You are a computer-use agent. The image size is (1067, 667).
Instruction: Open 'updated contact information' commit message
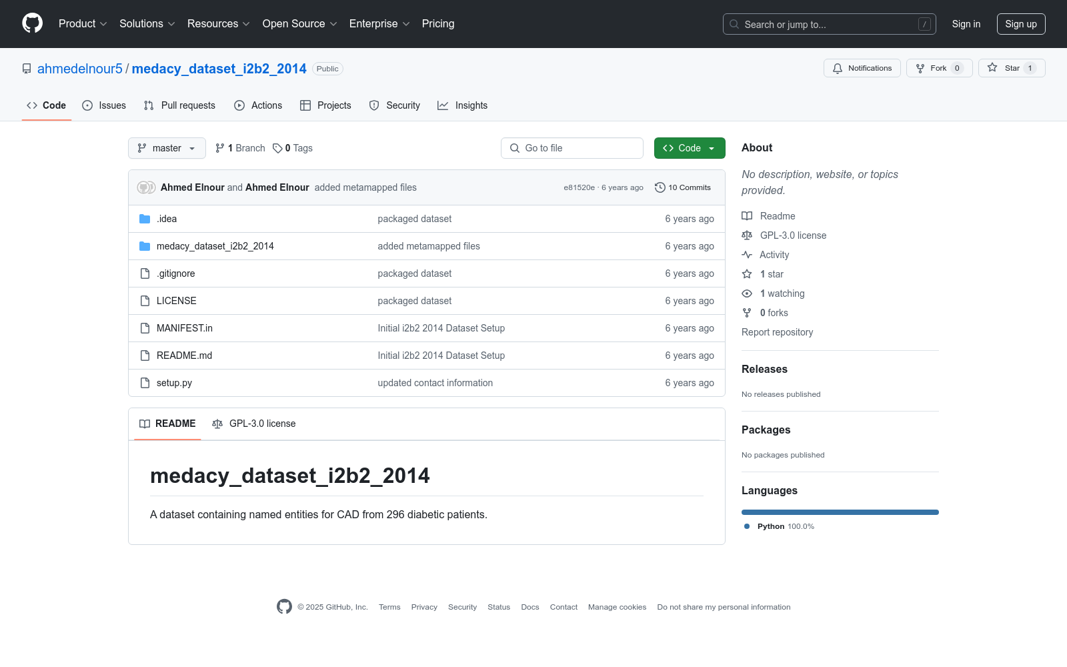tap(435, 383)
